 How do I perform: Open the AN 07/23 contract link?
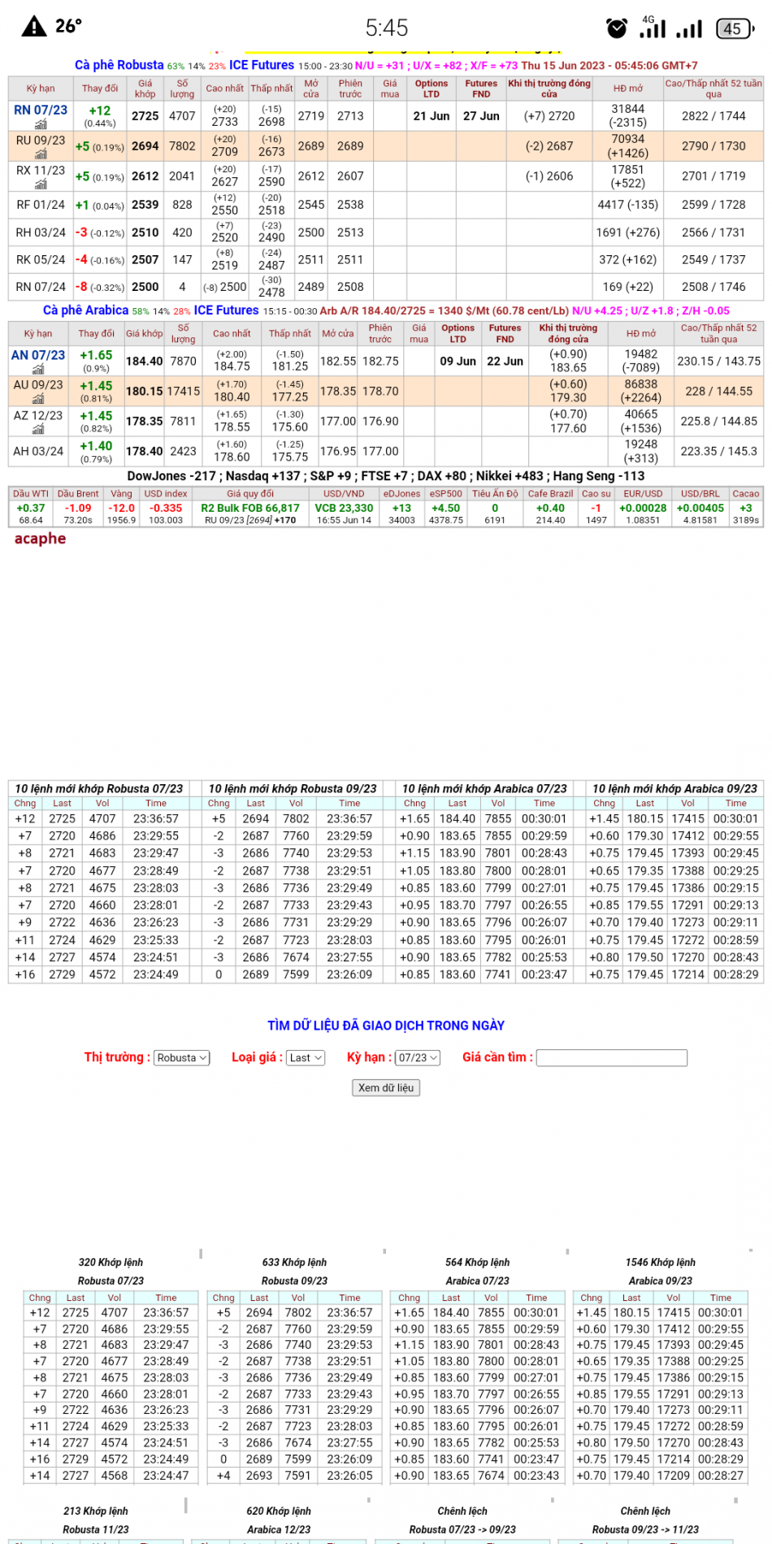(38, 355)
